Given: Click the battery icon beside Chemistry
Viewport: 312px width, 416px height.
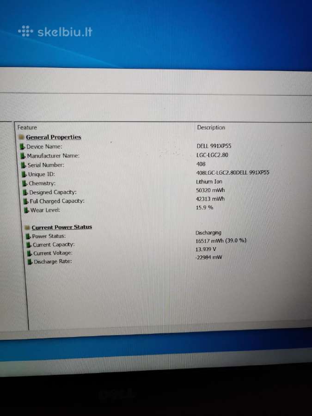Looking at the screenshot, I should pos(25,184).
